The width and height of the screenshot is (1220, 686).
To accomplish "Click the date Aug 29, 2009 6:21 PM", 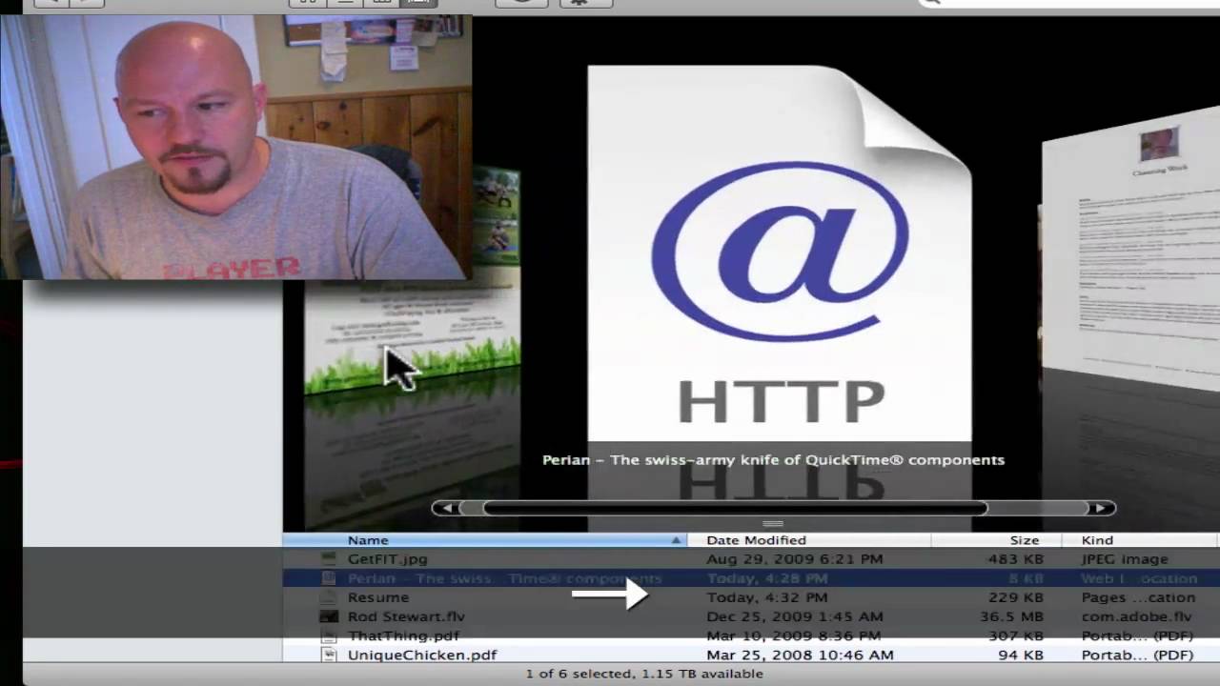I will pyautogui.click(x=795, y=559).
